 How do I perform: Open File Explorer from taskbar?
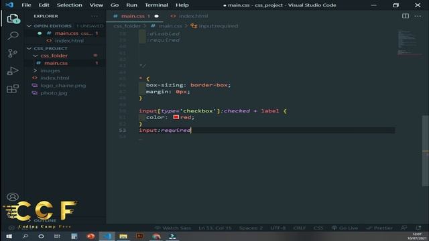tap(123, 236)
